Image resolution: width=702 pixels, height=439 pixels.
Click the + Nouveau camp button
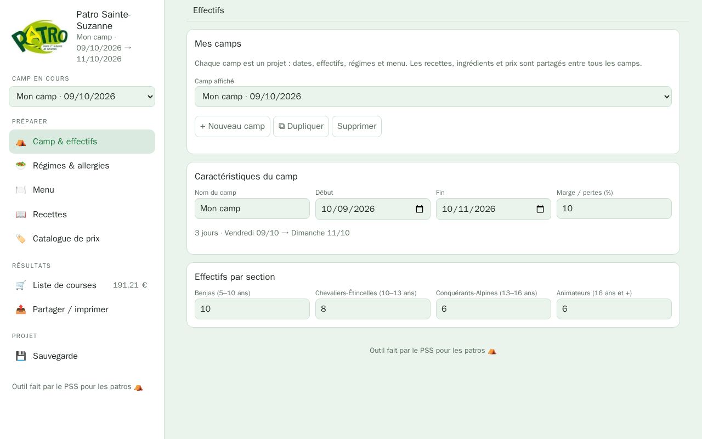pos(233,126)
